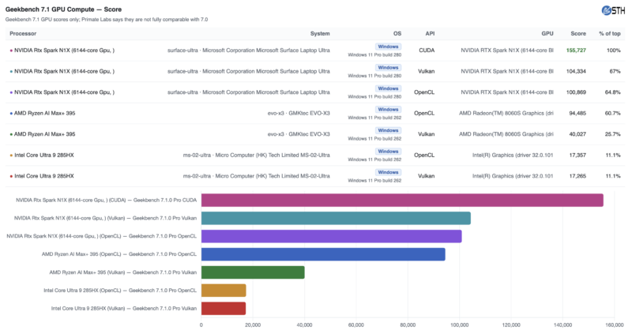Click the % of top column header
632x334 pixels.
(609, 34)
